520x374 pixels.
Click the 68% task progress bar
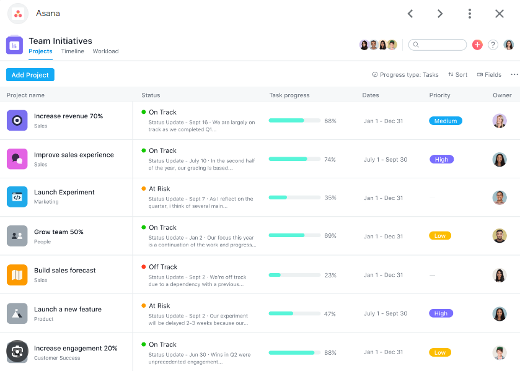[294, 121]
